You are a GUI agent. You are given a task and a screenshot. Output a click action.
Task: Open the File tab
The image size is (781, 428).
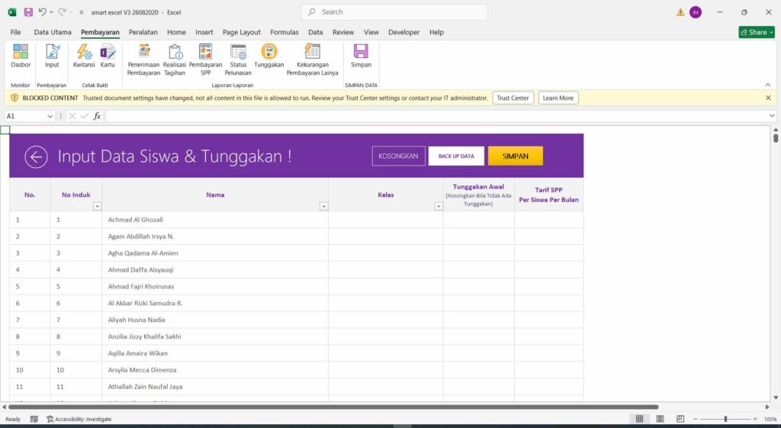tap(15, 32)
